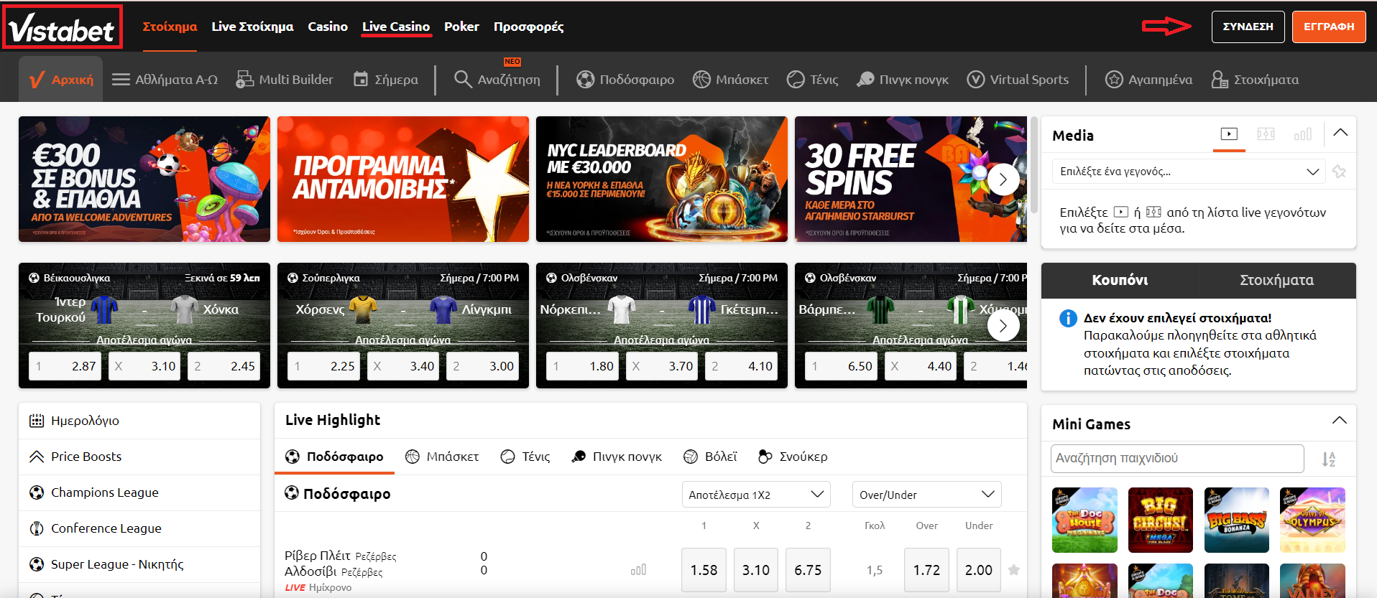The image size is (1377, 598).
Task: Open Virtual Sports section
Action: pos(1018,80)
